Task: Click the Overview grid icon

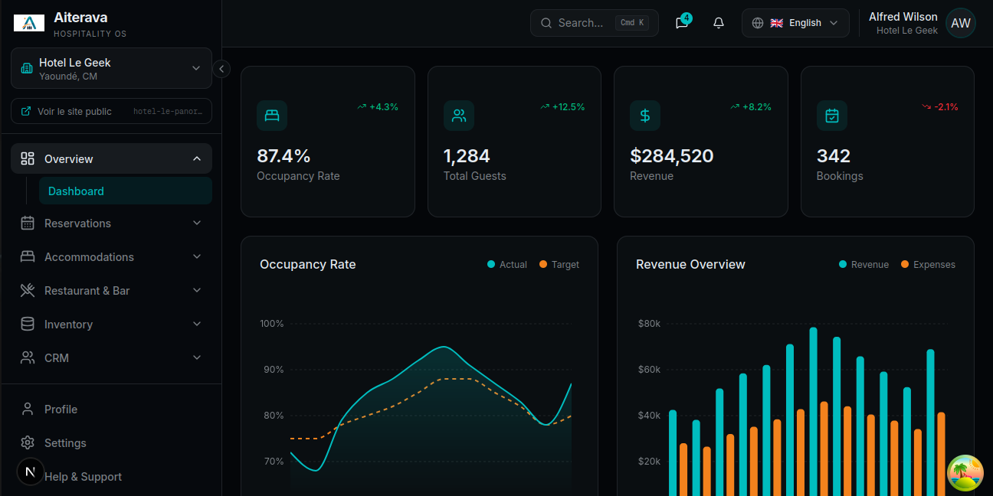Action: 28,158
